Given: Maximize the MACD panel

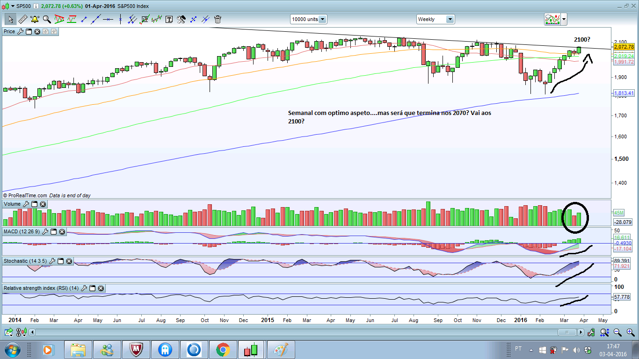Looking at the screenshot, I should pyautogui.click(x=54, y=231).
